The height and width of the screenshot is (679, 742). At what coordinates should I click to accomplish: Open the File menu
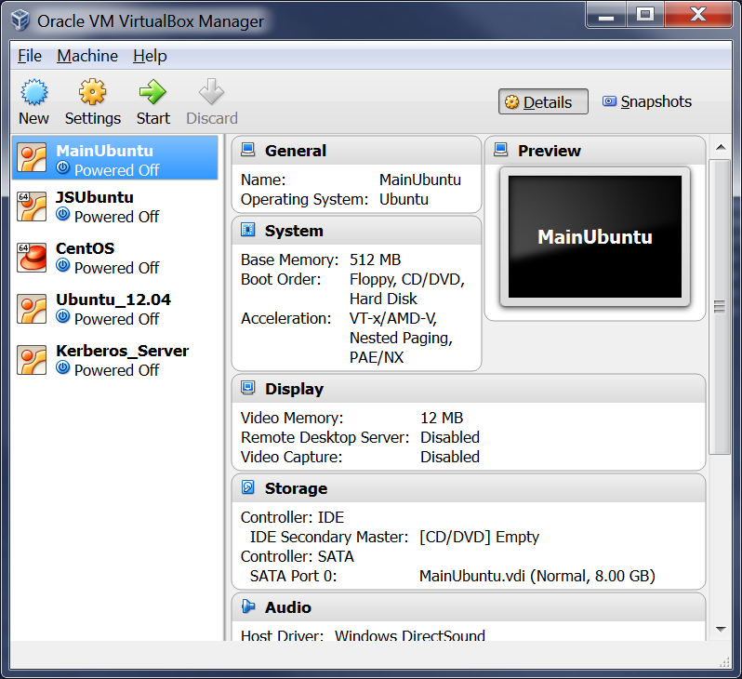(30, 56)
